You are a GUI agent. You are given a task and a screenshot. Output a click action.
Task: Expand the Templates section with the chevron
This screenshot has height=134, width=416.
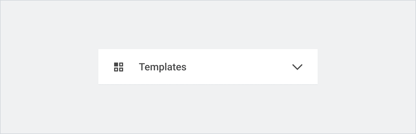coord(297,67)
